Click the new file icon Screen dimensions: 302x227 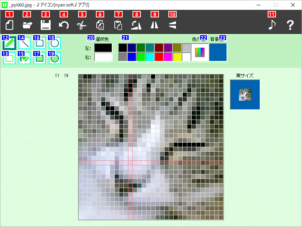coord(9,25)
